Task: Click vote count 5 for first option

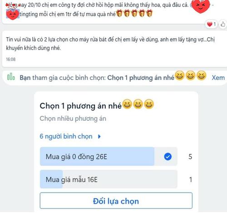Action: tap(190, 157)
